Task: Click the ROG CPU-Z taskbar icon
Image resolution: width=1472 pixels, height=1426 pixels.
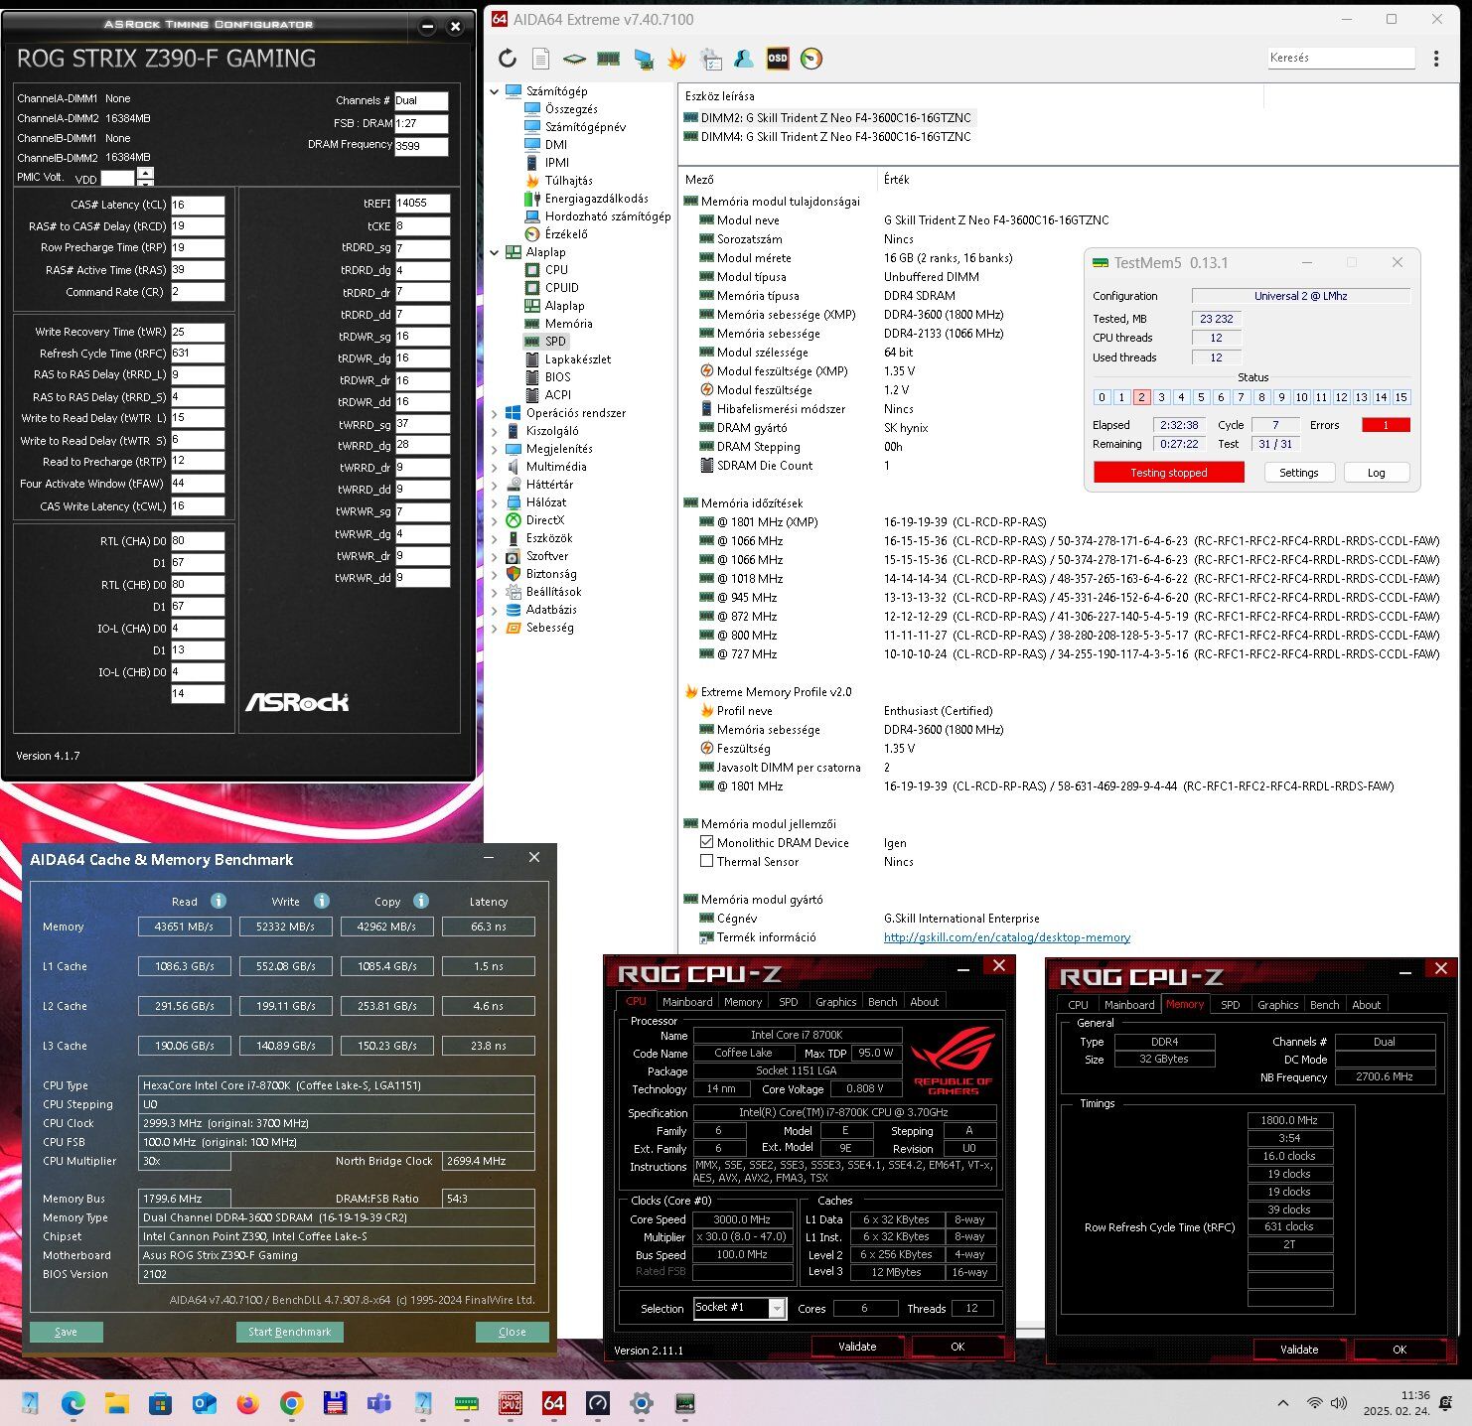Action: 511,1403
